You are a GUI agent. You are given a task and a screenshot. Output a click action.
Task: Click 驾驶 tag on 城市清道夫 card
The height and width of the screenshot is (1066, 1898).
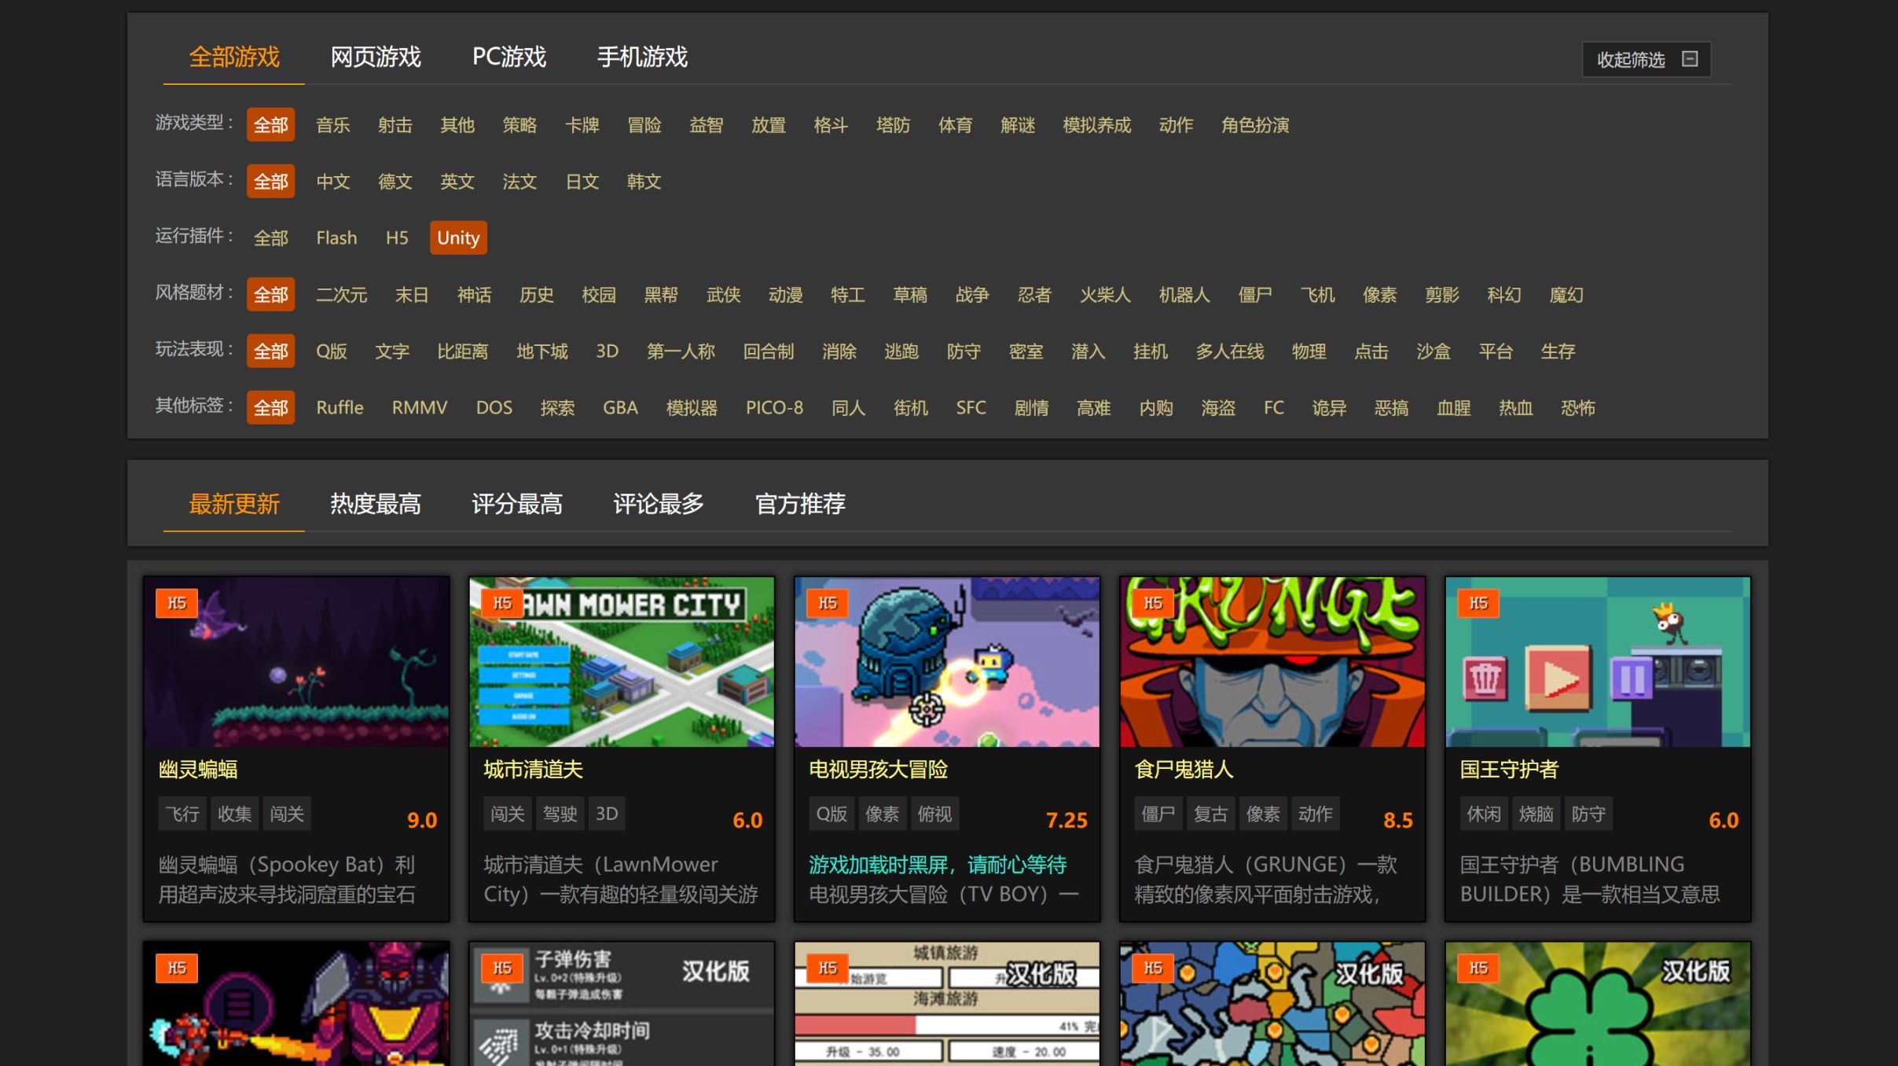point(560,814)
